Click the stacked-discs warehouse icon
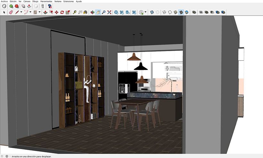263x158 pixels. (x=128, y=12)
